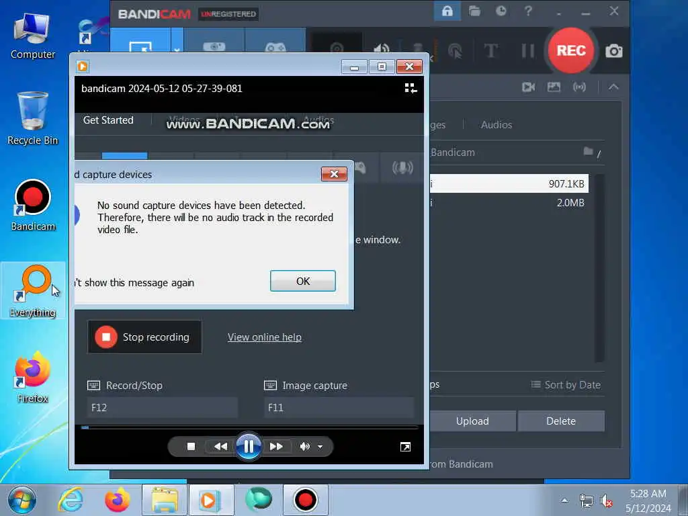The image size is (688, 516).
Task: Stop playback in the media player
Action: click(191, 447)
